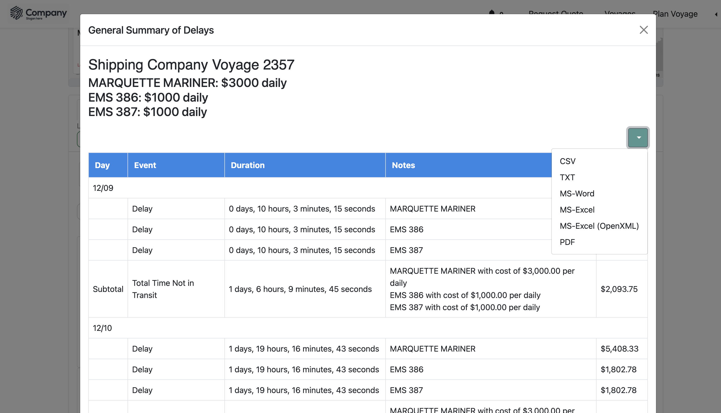Screen dimensions: 721x413
Task: Choose MS-Excel (OpenXML) format
Action: 599,226
